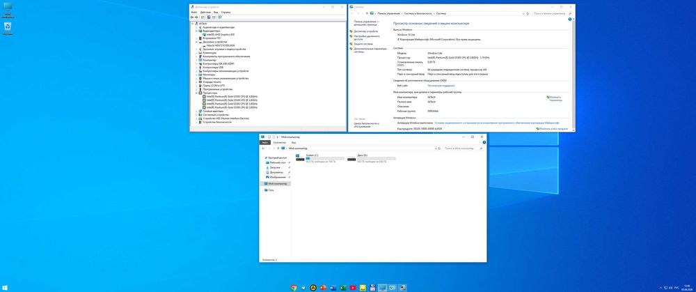Open Диспетчер устройств link in System window
Viewport: 696px width, 292px height.
[x=366, y=31]
